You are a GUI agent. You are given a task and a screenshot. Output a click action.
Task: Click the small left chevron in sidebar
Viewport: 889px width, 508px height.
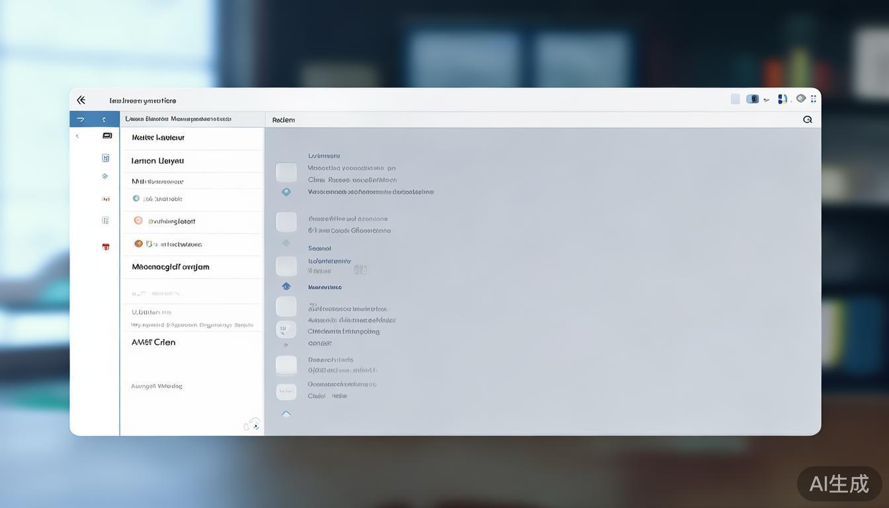[x=77, y=136]
